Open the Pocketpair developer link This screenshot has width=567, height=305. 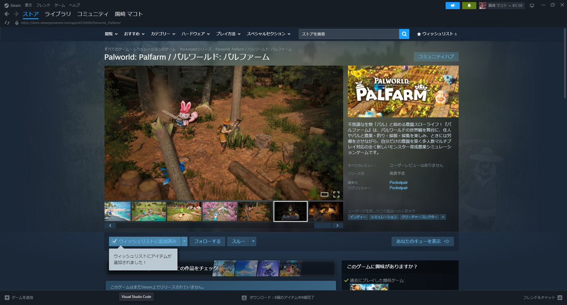pyautogui.click(x=398, y=183)
